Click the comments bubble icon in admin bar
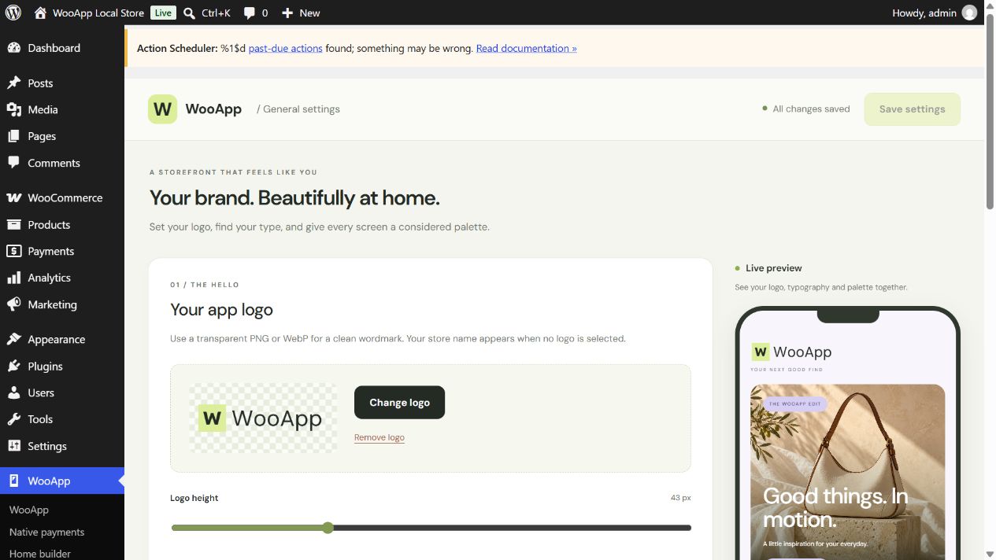The image size is (996, 560). (249, 13)
